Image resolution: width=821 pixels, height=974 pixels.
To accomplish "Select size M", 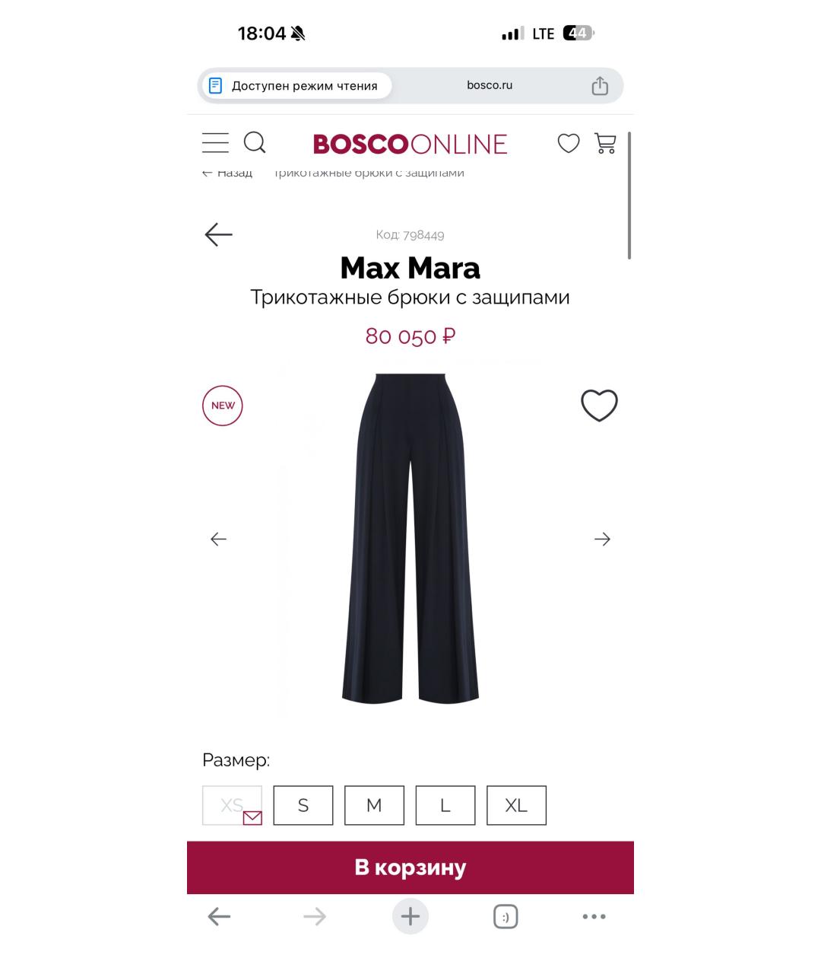I will coord(374,805).
